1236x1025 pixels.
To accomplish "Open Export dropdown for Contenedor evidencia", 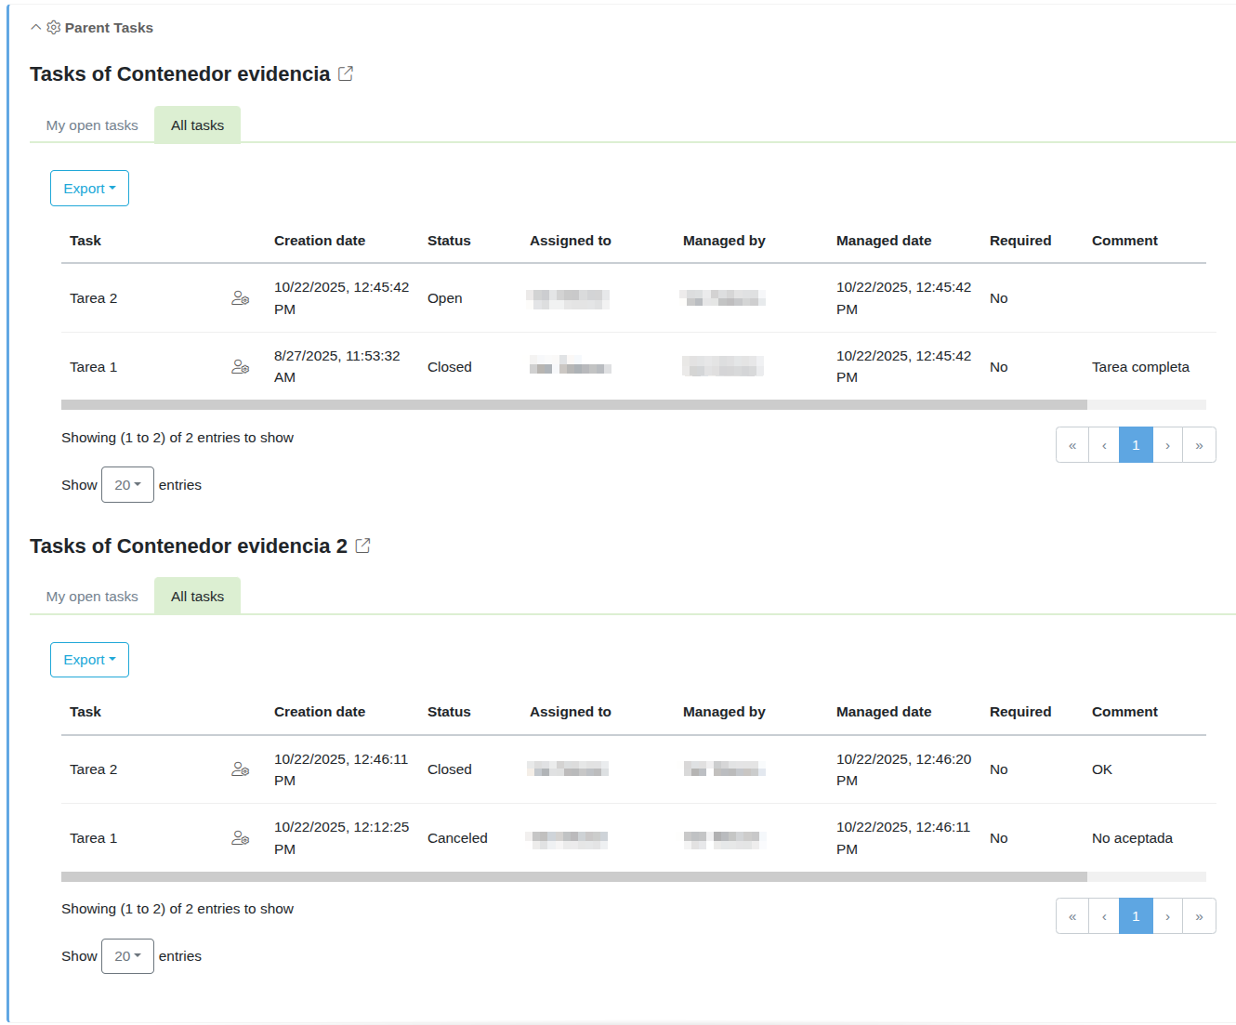I will 89,189.
